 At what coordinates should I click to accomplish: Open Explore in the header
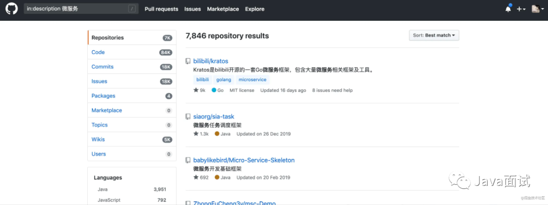point(255,9)
